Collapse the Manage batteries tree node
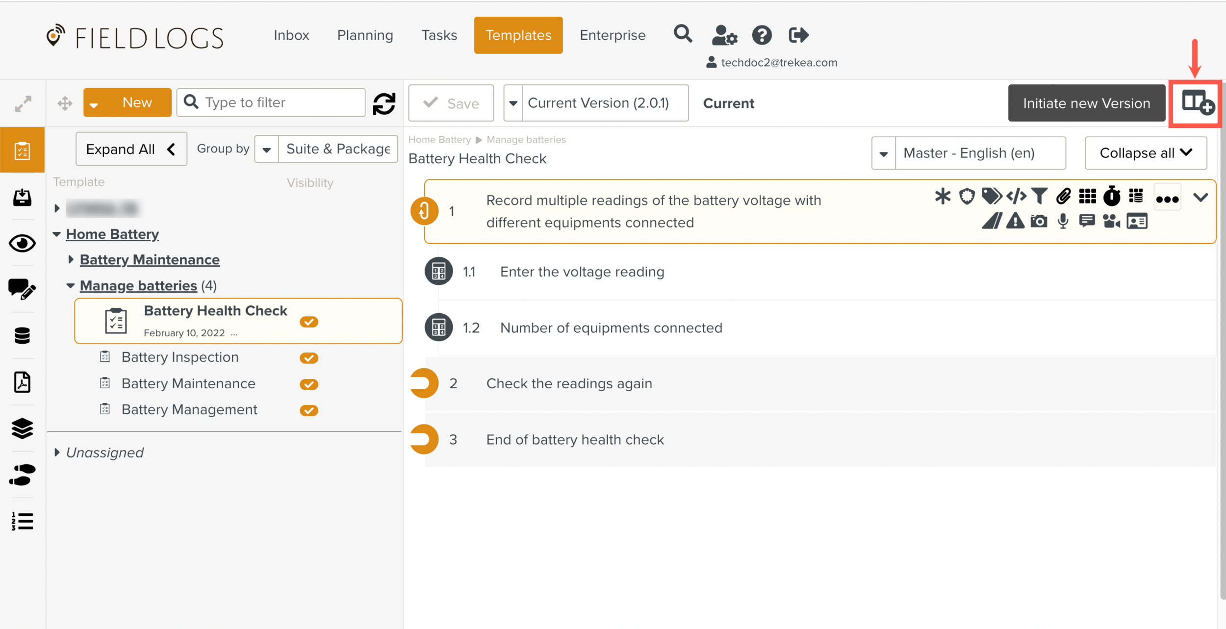 point(70,285)
